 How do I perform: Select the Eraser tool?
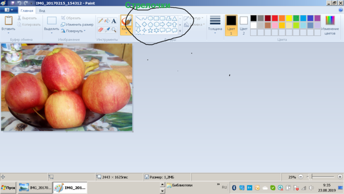tap(100, 29)
